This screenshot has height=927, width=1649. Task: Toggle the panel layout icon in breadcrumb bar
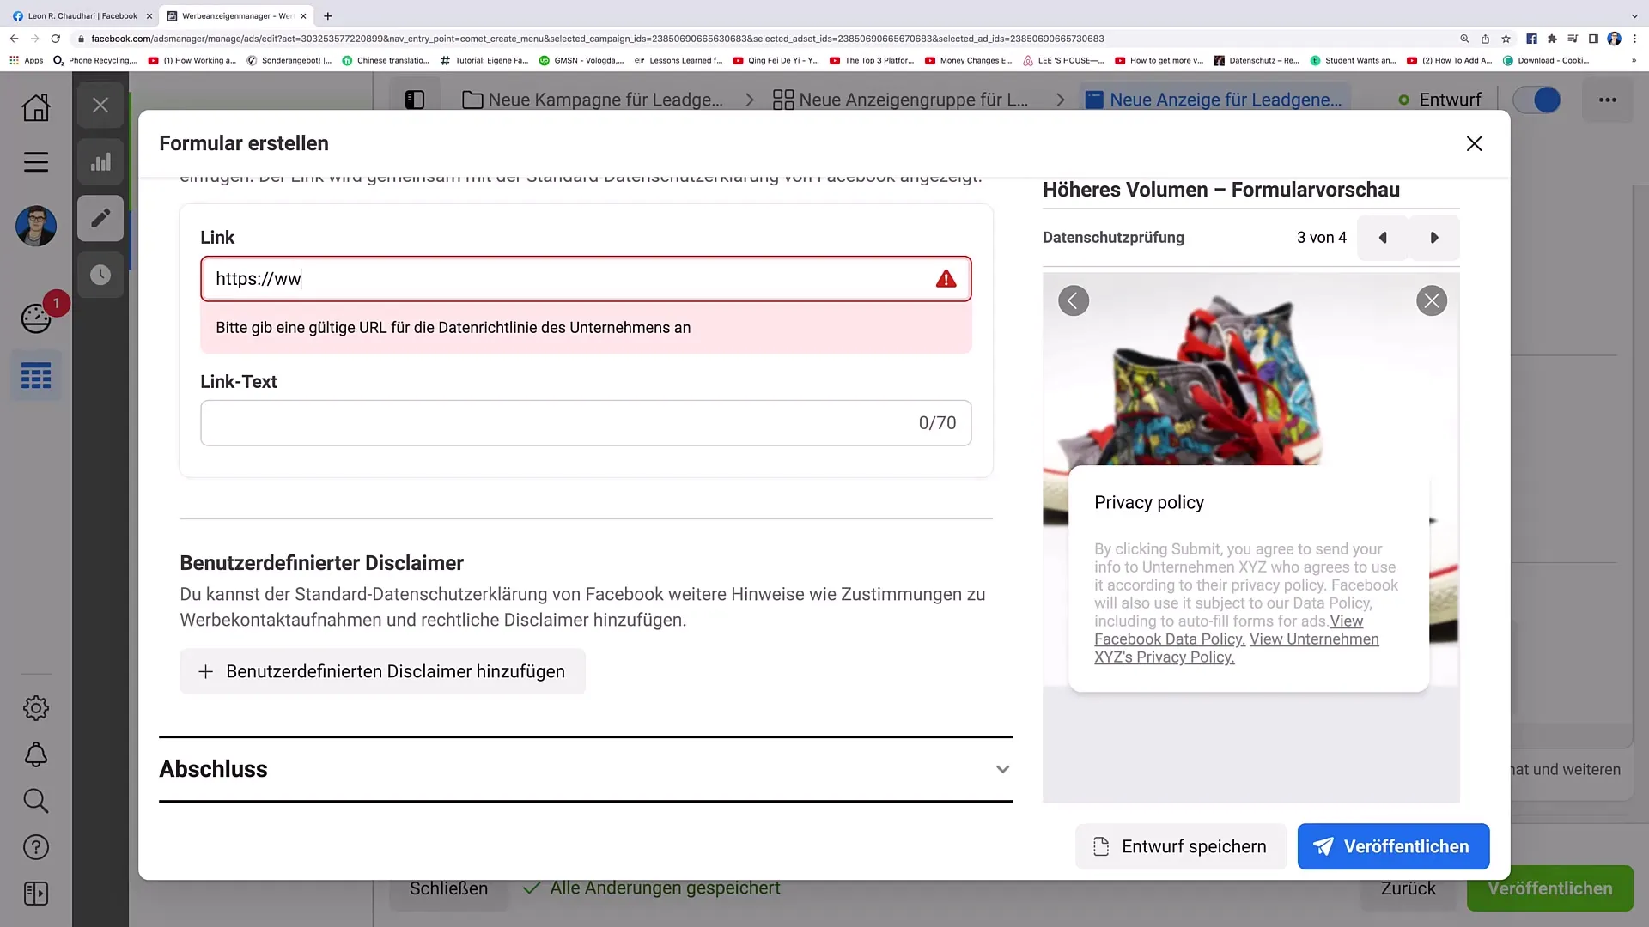[415, 100]
